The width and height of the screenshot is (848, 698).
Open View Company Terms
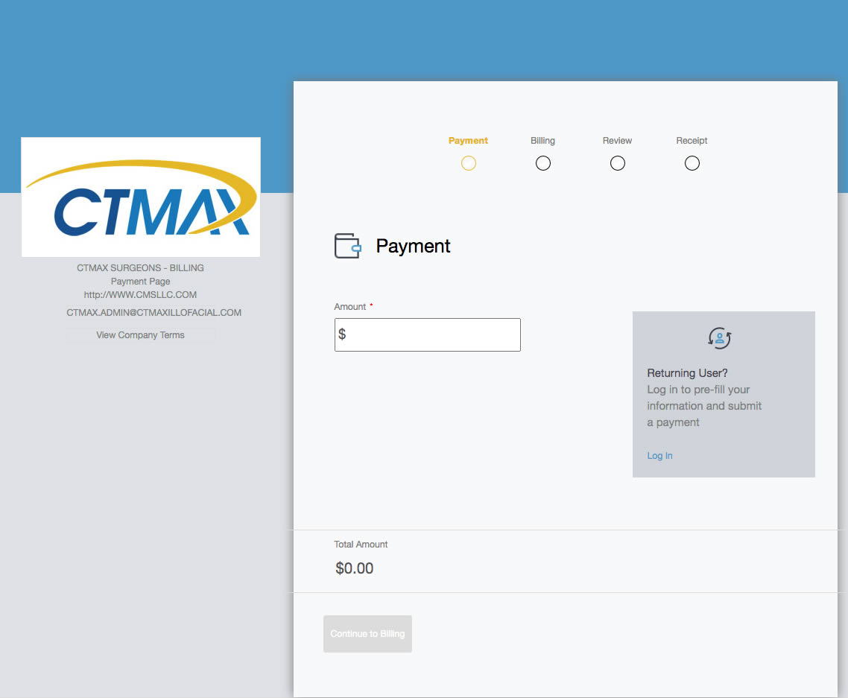(140, 334)
